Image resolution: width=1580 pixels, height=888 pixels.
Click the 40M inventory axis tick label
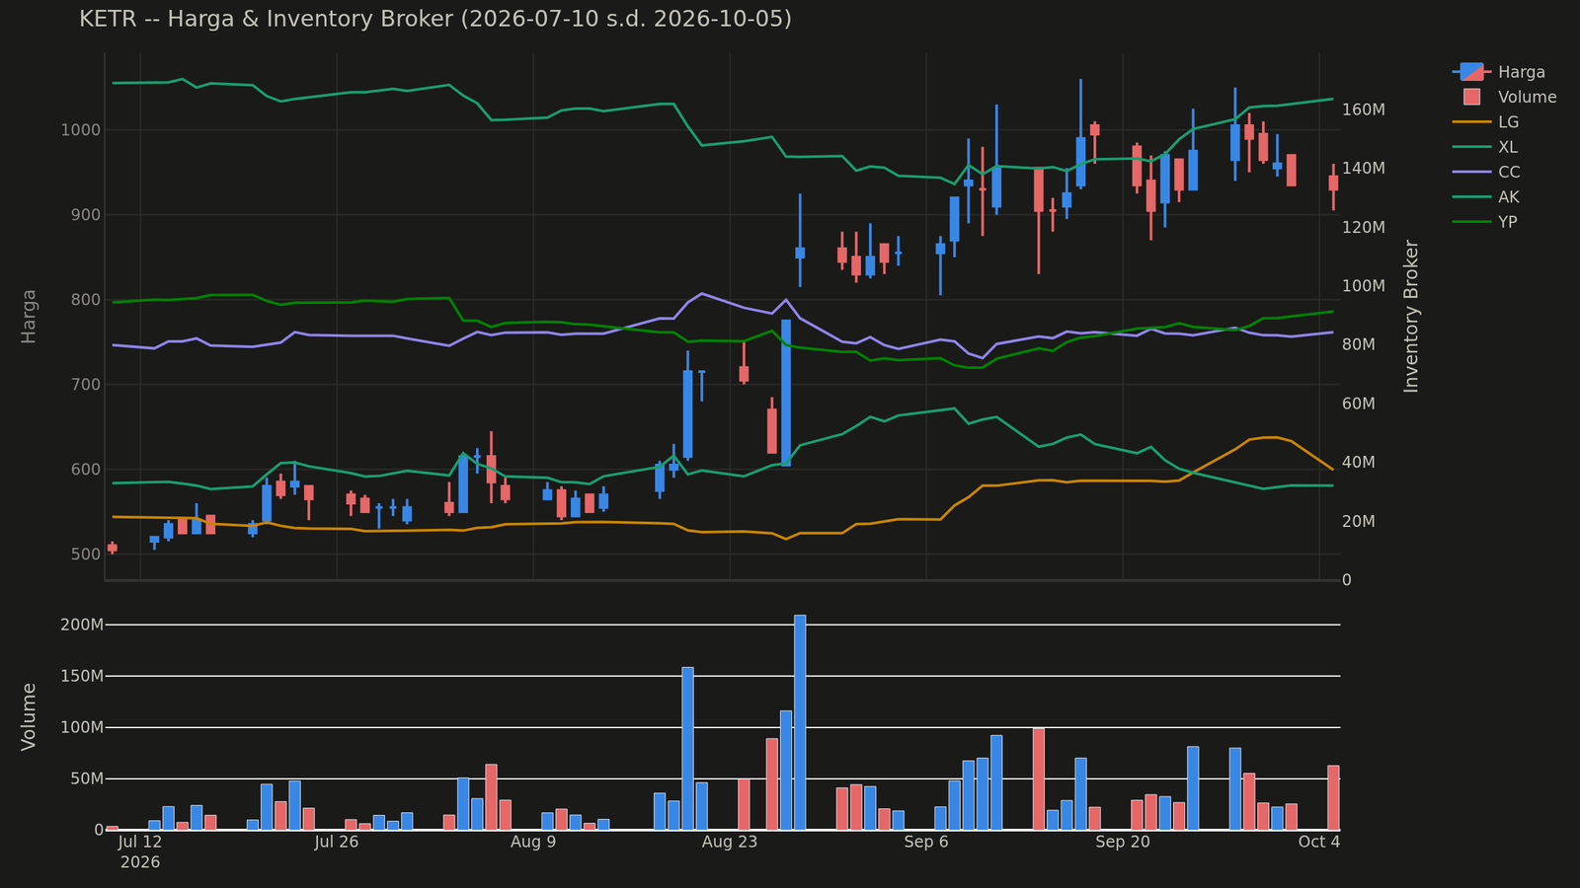1359,463
